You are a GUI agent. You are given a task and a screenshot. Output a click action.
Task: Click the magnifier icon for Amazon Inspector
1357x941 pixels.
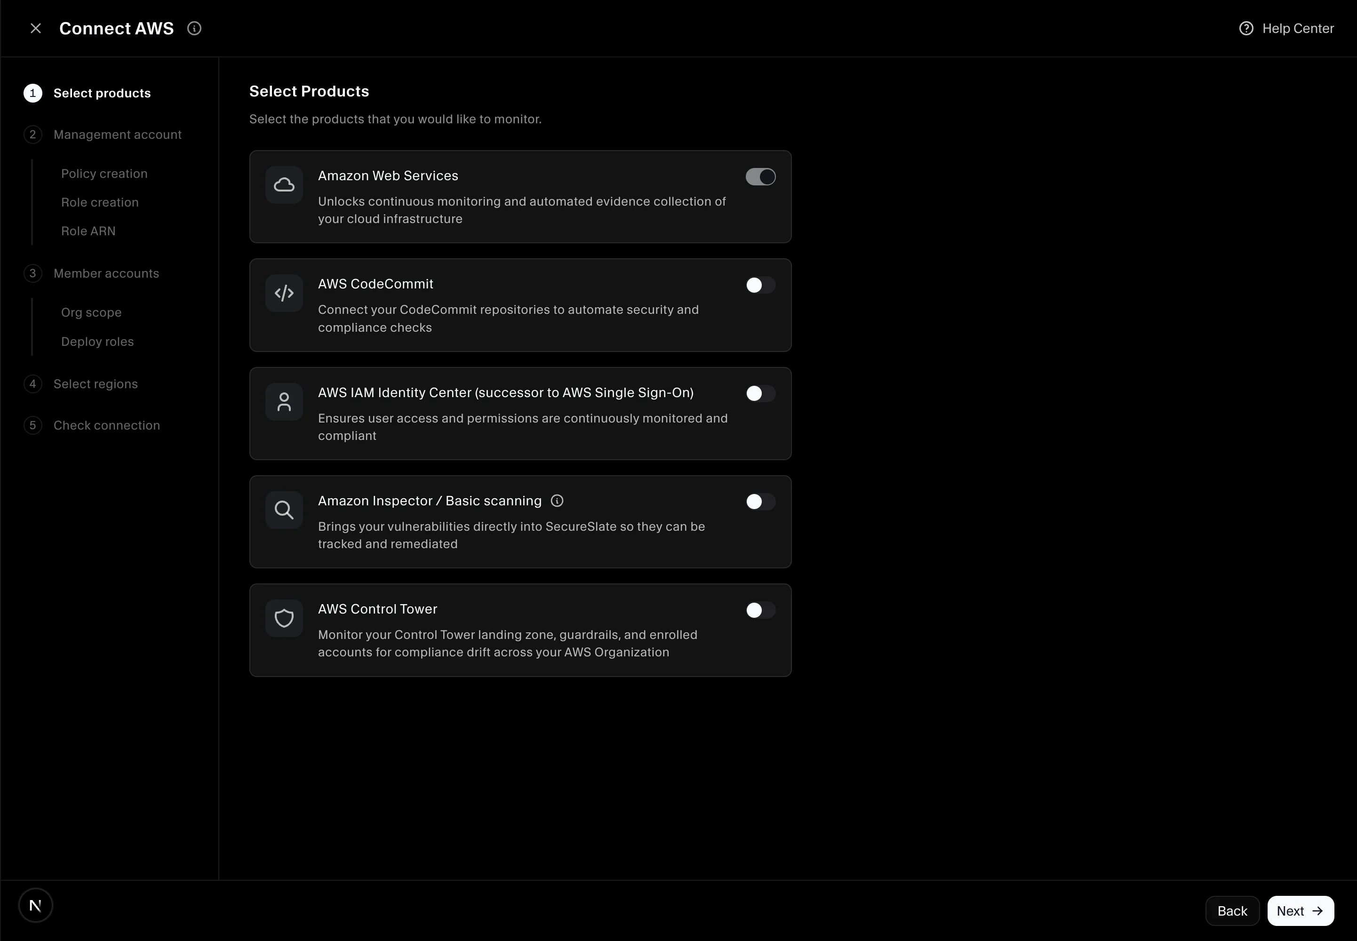click(284, 510)
